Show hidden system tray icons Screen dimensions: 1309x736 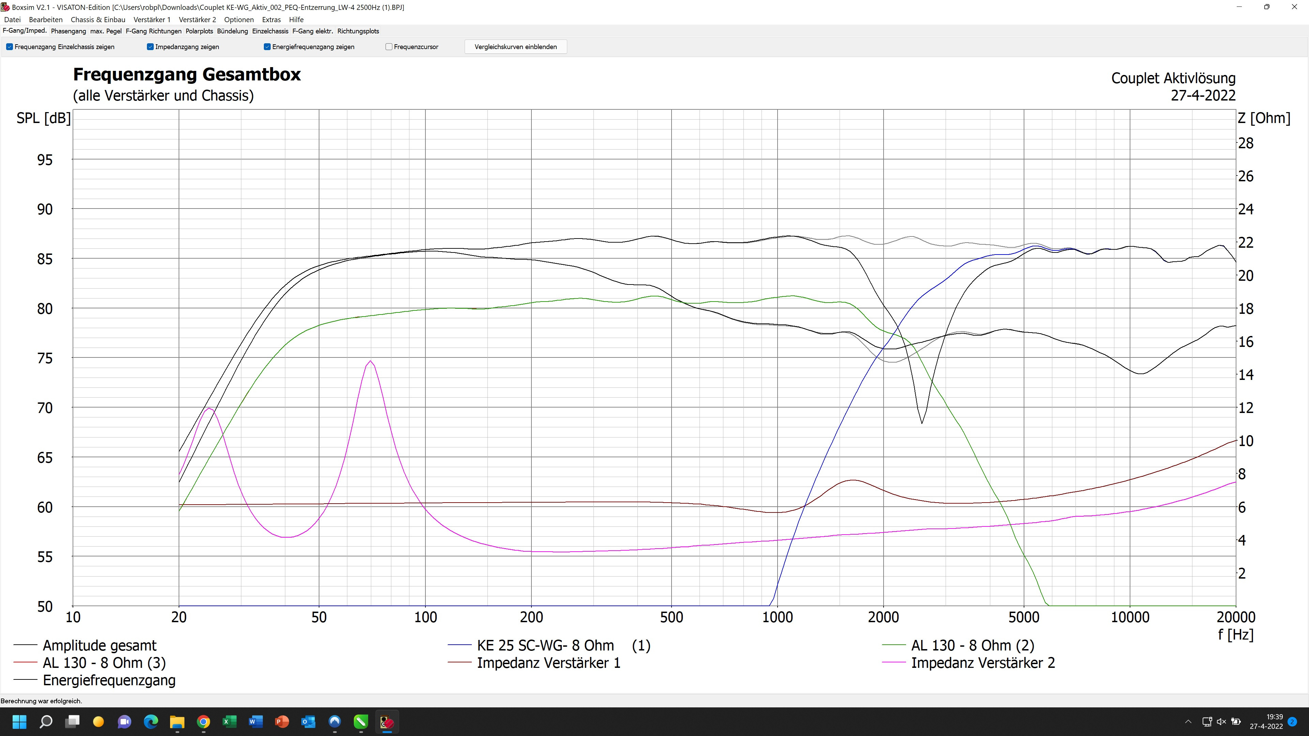pos(1188,722)
